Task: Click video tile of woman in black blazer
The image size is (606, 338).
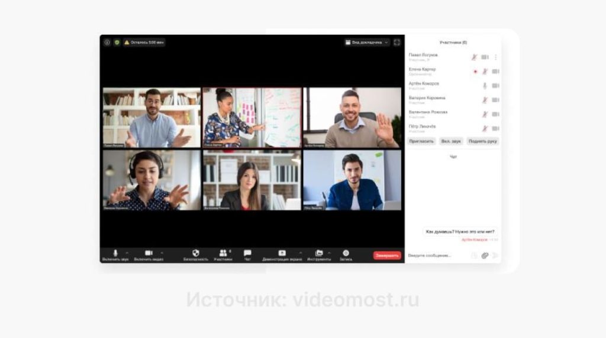Action: (252, 180)
